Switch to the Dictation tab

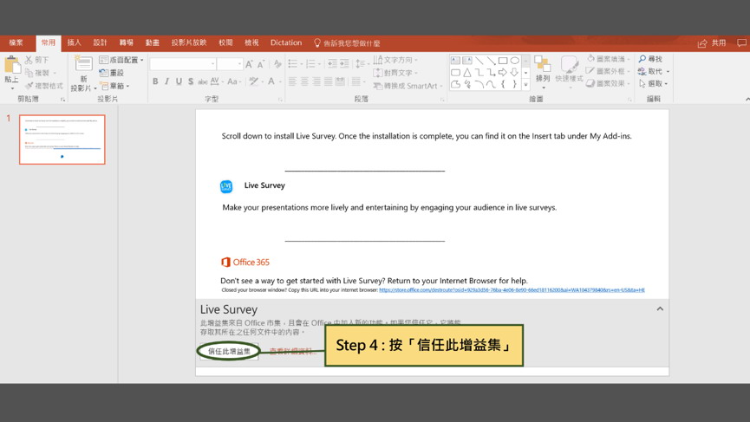(286, 43)
